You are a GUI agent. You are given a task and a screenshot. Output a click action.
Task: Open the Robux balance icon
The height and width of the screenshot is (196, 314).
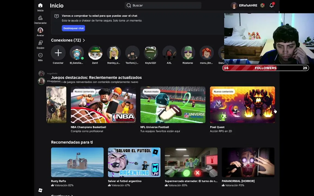pos(262,5)
